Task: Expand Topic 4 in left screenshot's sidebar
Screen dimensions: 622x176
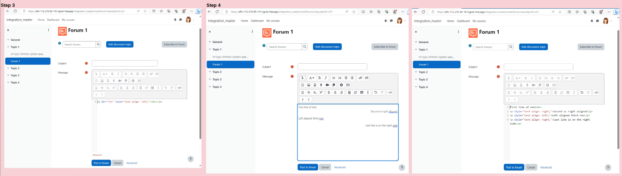Action: click(x=8, y=83)
